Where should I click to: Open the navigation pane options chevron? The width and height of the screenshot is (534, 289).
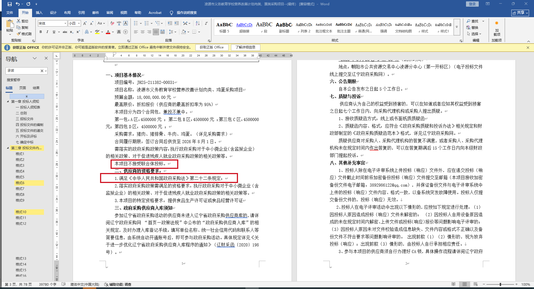pos(35,58)
